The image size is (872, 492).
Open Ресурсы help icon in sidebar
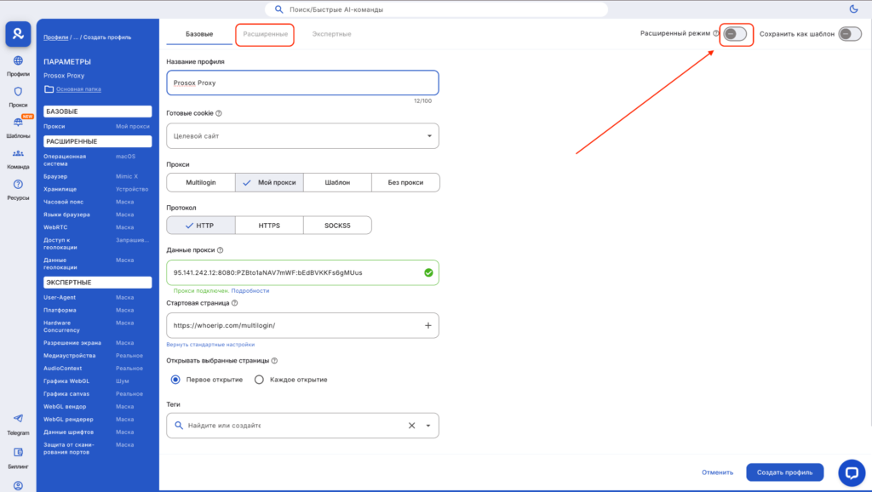point(18,186)
